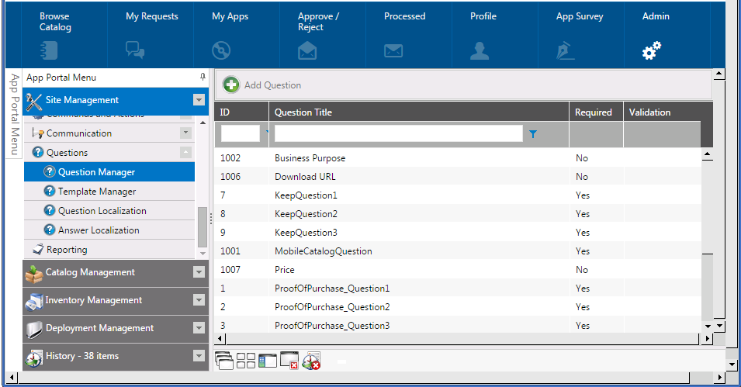Open the Approve / Reject envelope icon
The image size is (741, 387).
pos(307,51)
